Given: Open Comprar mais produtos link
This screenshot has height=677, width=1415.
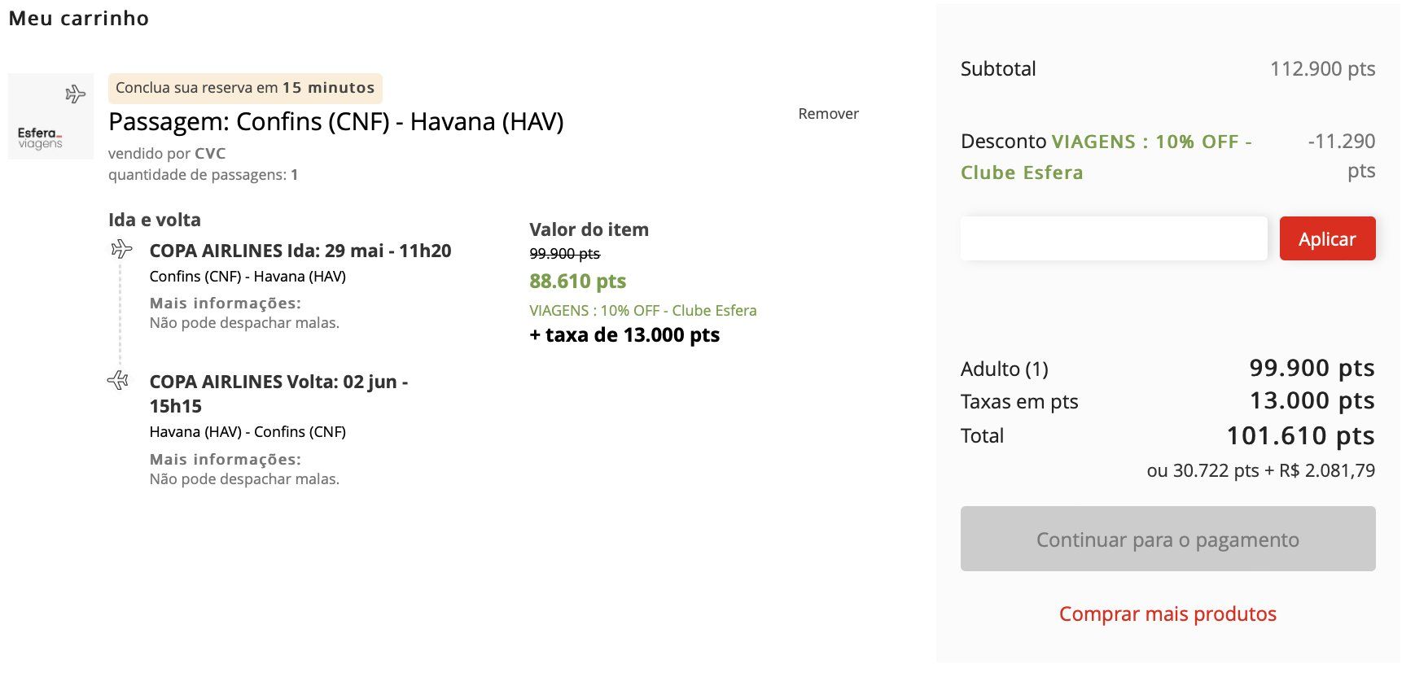Looking at the screenshot, I should [1167, 614].
